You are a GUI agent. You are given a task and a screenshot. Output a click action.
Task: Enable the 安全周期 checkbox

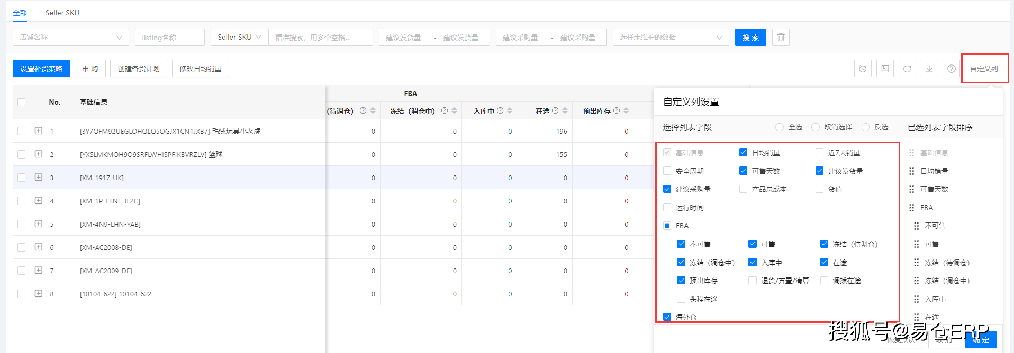tap(667, 171)
